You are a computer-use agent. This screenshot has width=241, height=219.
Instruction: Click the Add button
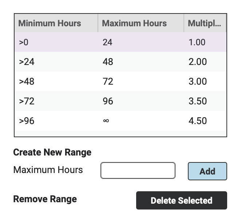[x=208, y=171]
